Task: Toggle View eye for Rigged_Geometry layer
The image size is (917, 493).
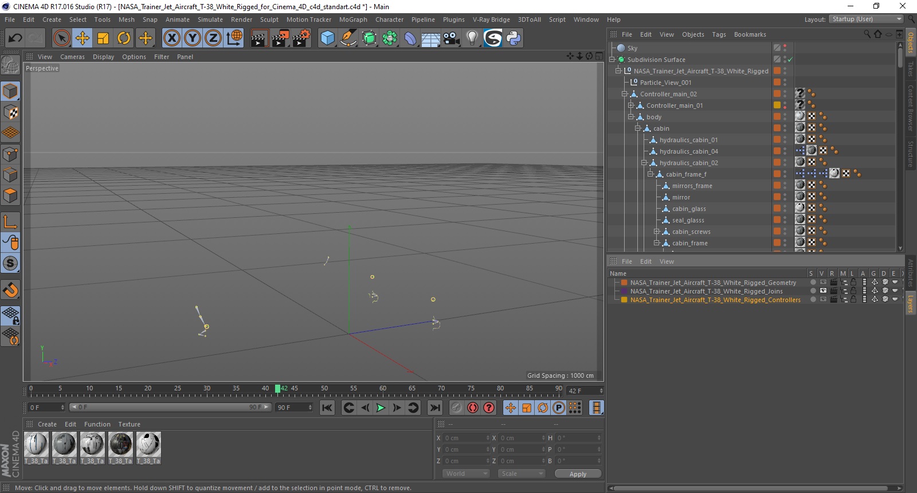Action: click(823, 283)
